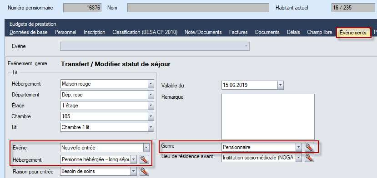Switch to the Note/Documents tab
The image size is (377, 178).
(203, 32)
